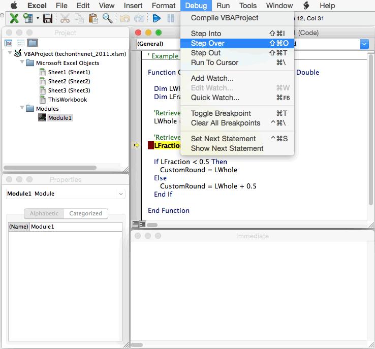Click the code window green zoom button
Image resolution: width=375 pixels, height=349 pixels.
(159, 33)
